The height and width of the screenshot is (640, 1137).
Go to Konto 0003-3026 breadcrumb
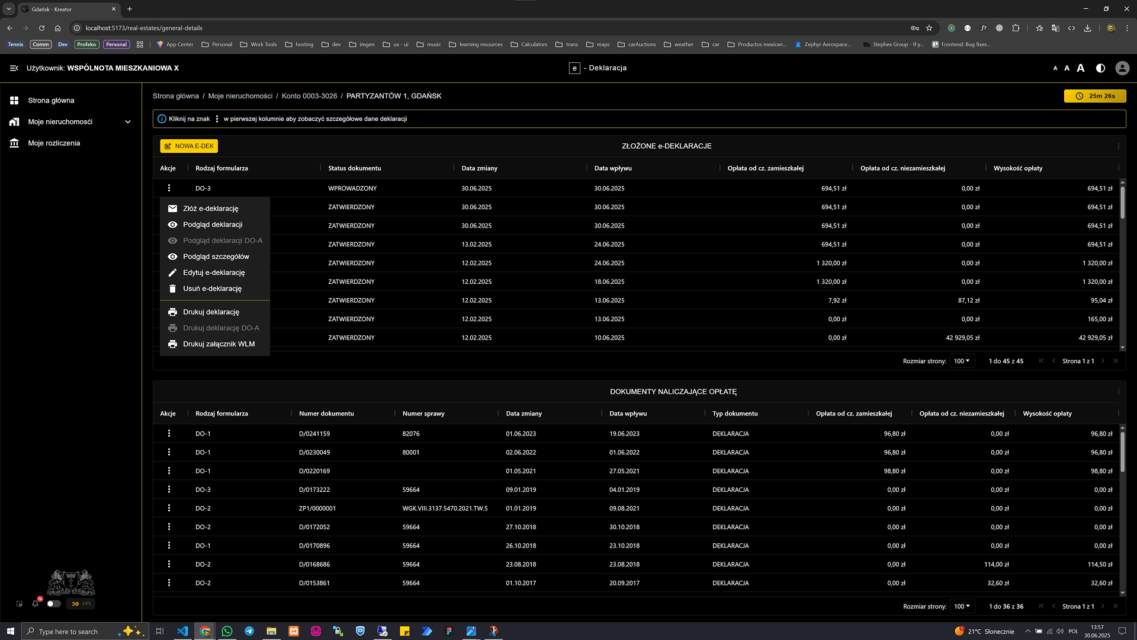click(x=309, y=96)
